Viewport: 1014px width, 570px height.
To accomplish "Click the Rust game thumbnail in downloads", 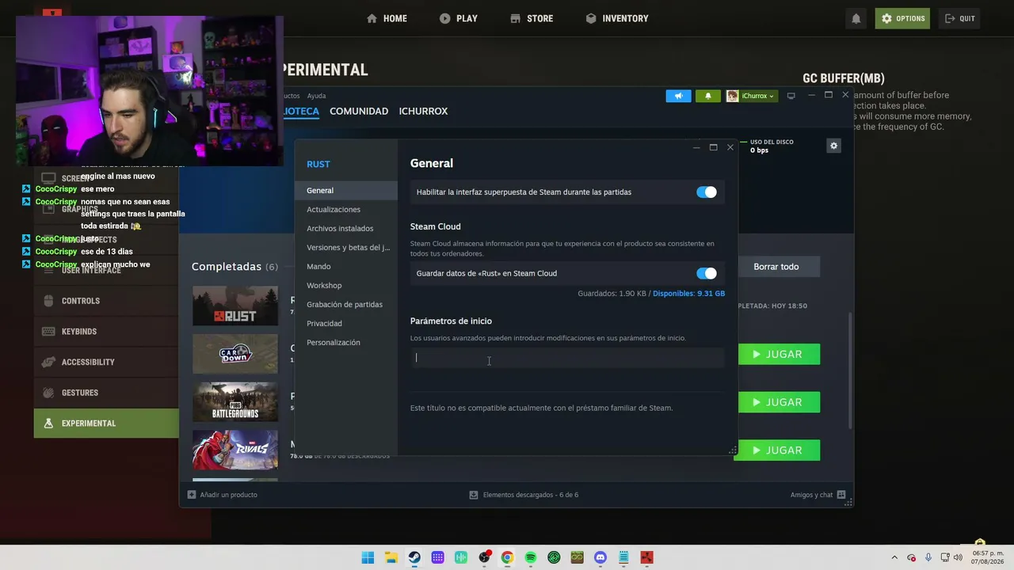I will 235,306.
